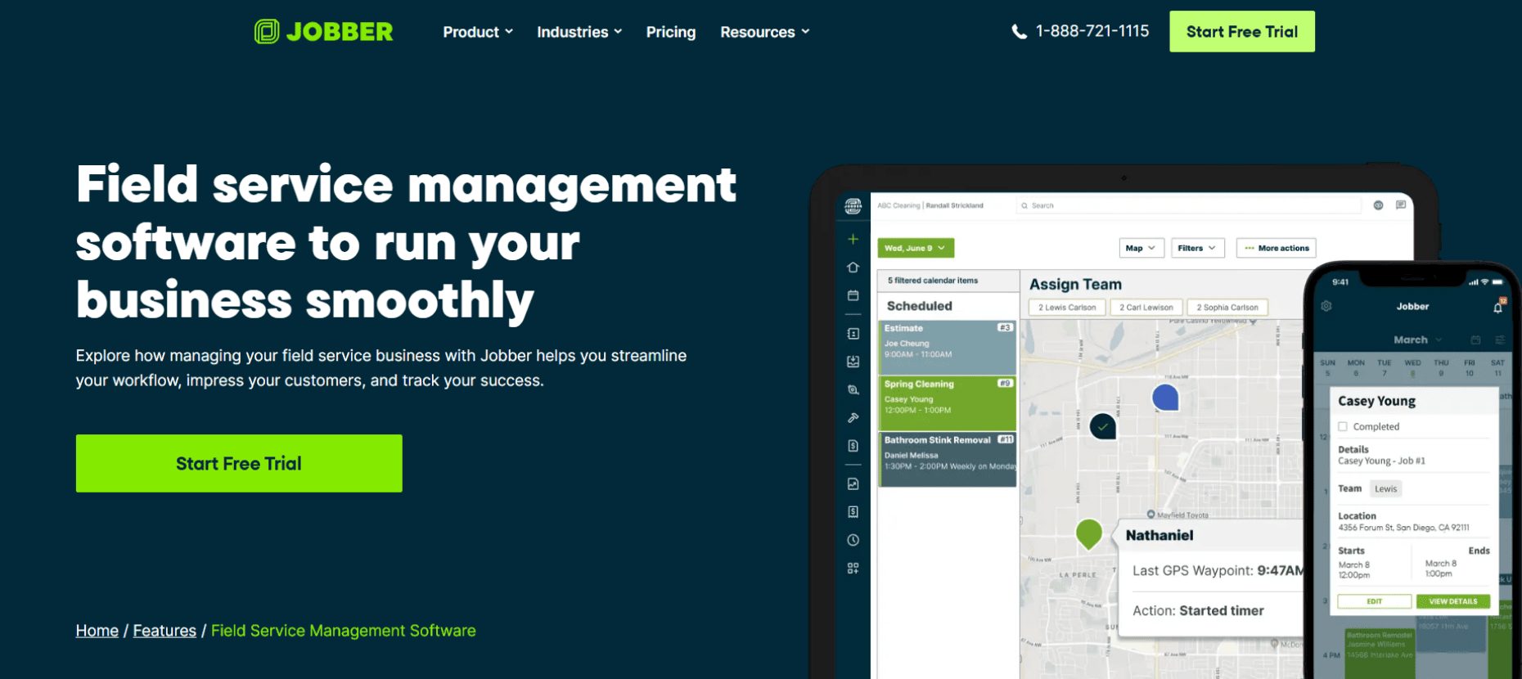Go to Features breadcrumb link
The width and height of the screenshot is (1522, 679).
(164, 631)
